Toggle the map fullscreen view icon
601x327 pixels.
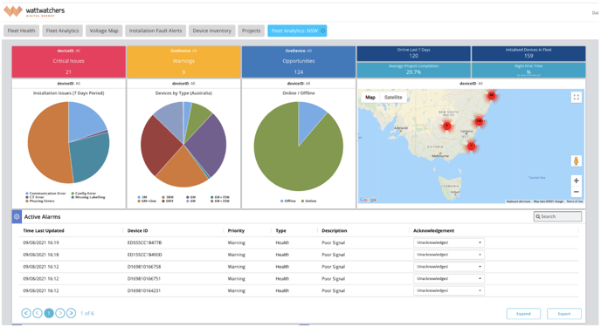576,97
